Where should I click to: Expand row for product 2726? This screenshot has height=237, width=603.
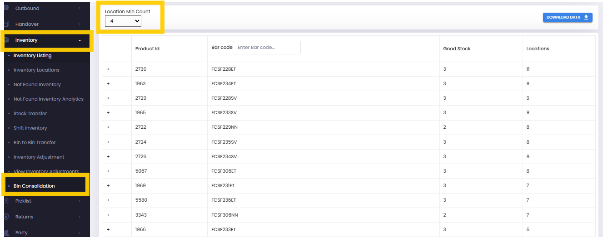pyautogui.click(x=108, y=156)
